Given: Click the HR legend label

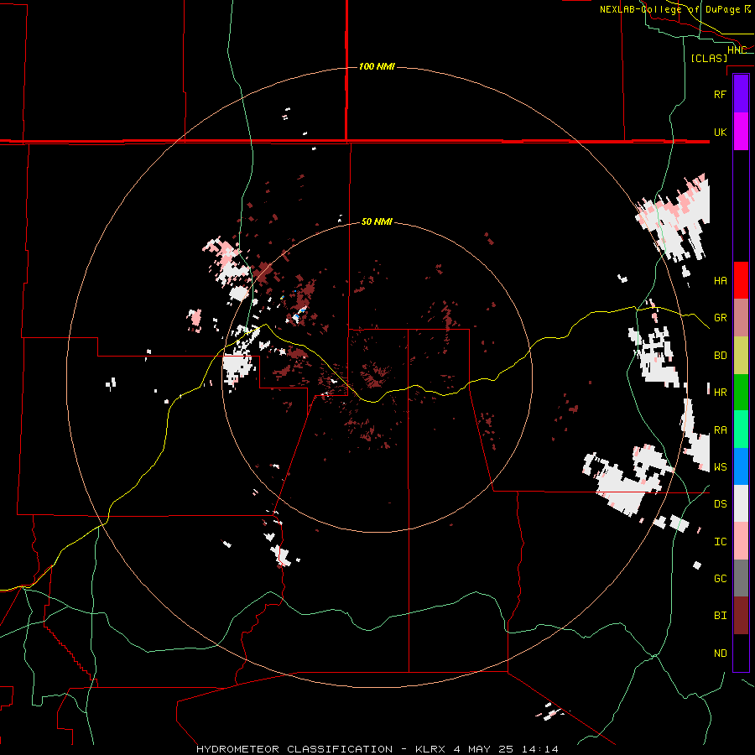Looking at the screenshot, I should (720, 393).
